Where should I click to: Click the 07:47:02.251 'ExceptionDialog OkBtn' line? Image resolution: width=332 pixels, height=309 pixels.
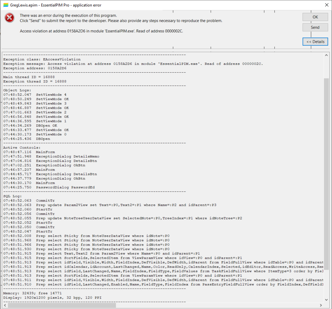click(x=44, y=166)
